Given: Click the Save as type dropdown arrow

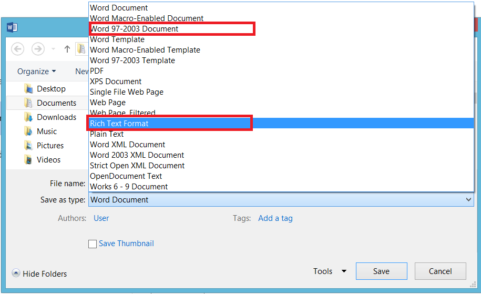Looking at the screenshot, I should [x=468, y=199].
